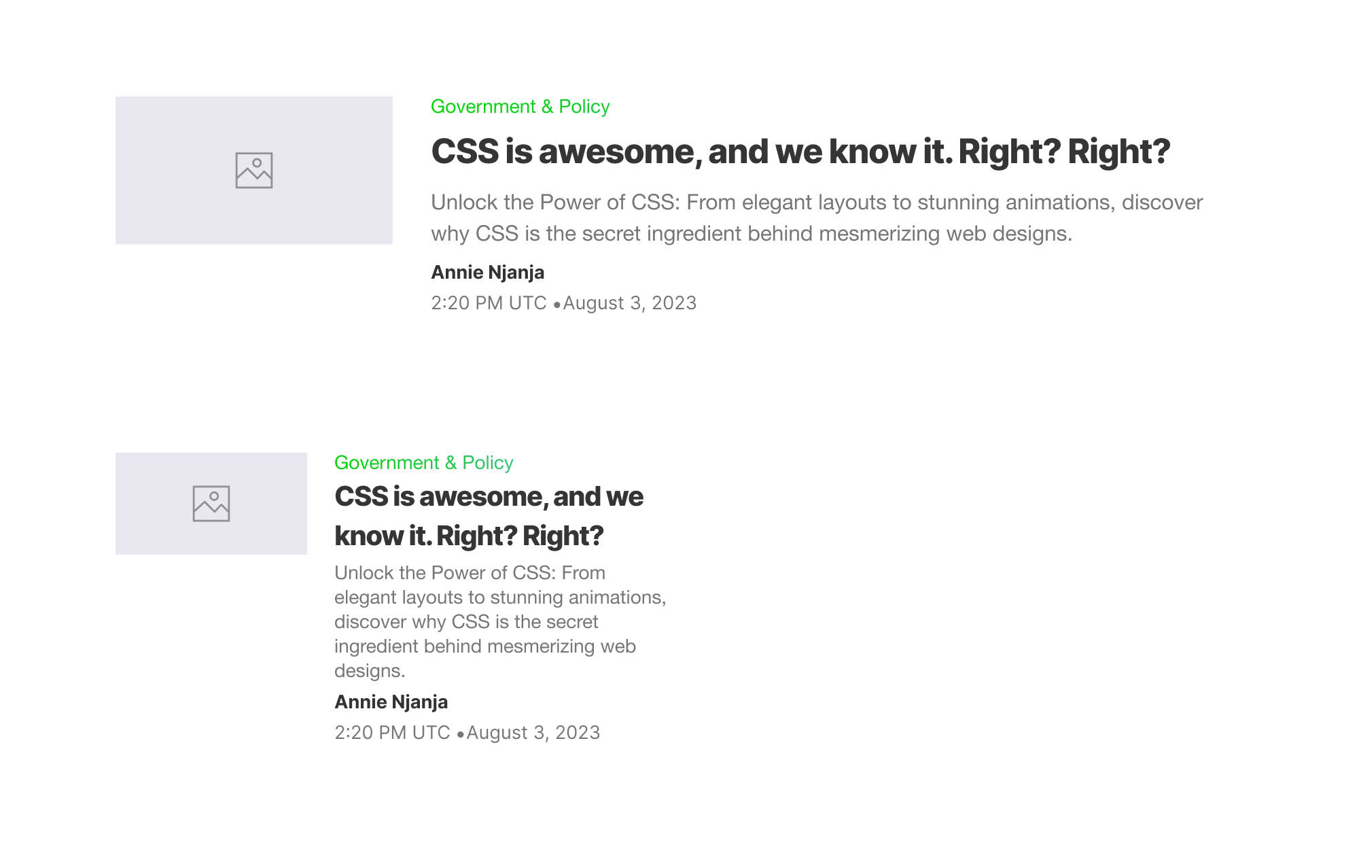Viewport: 1359px width, 847px height.
Task: Click the bottom summary line "discover why CSS is the secret"
Action: 465,622
